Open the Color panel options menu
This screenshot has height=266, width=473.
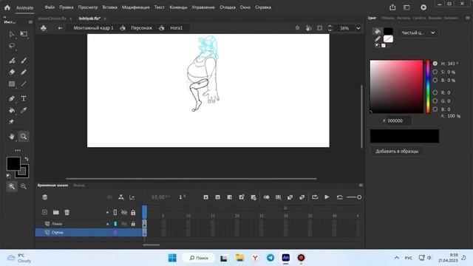click(x=468, y=18)
